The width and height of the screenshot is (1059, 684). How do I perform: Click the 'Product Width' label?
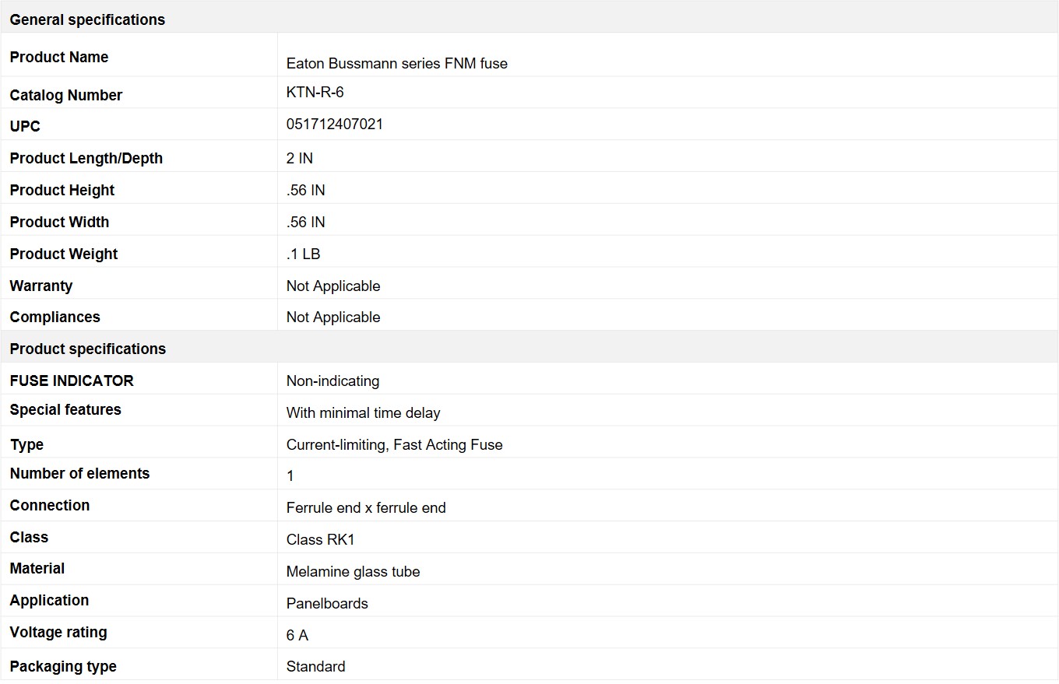pos(59,222)
